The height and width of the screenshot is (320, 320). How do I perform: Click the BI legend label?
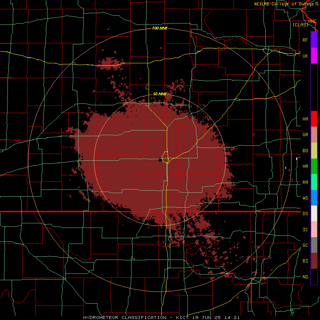pos(305,261)
